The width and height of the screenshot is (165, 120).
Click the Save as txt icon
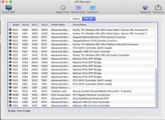click(158, 7)
